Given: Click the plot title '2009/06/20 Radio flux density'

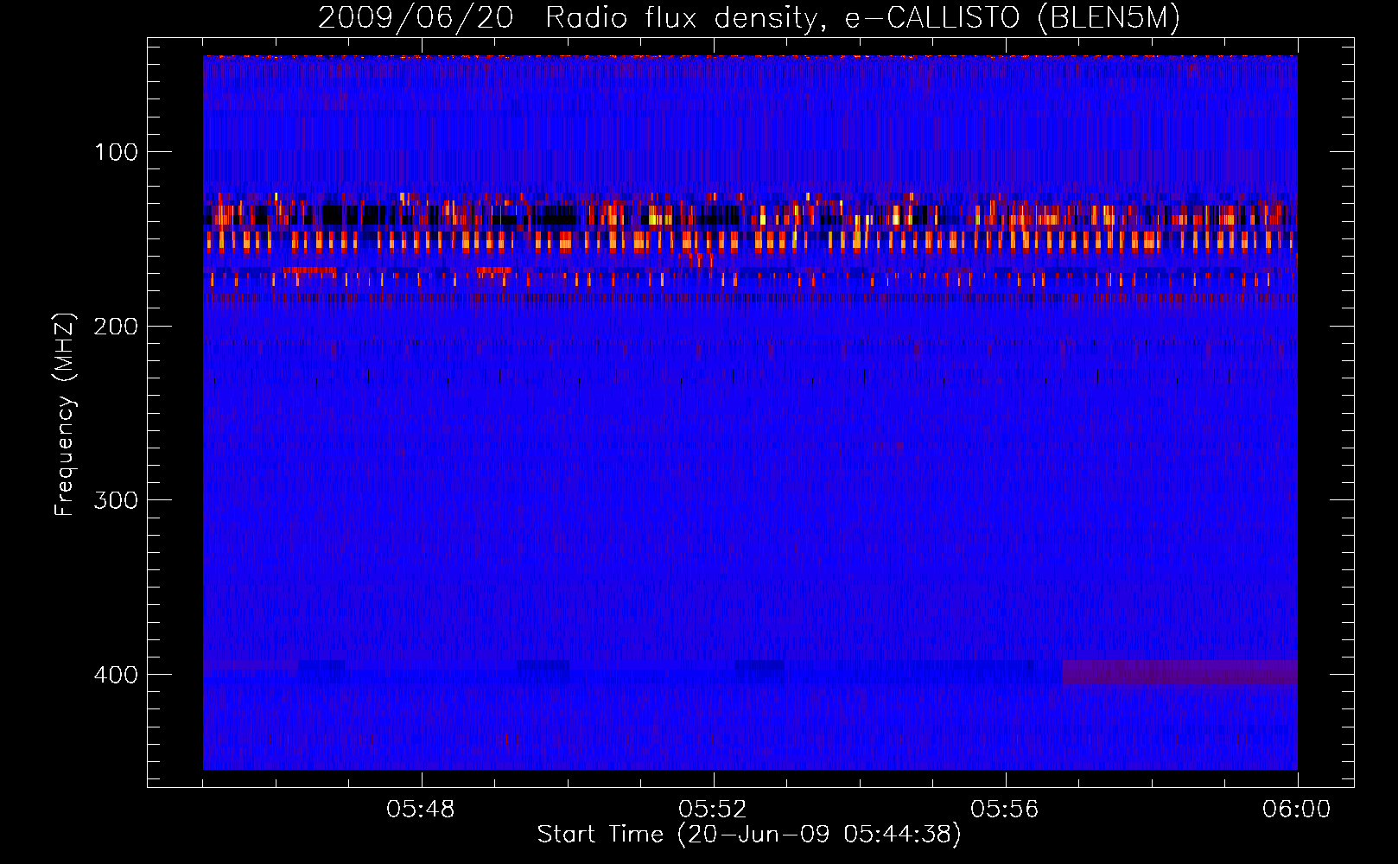Looking at the screenshot, I should 568,18.
